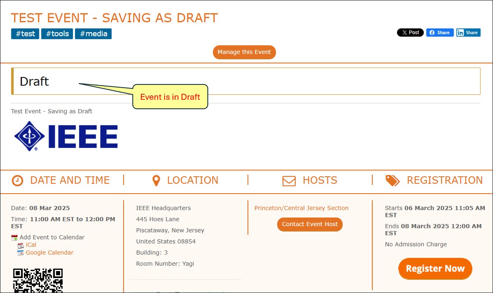This screenshot has width=493, height=293.
Task: Click the event title heading
Action: pos(114,18)
